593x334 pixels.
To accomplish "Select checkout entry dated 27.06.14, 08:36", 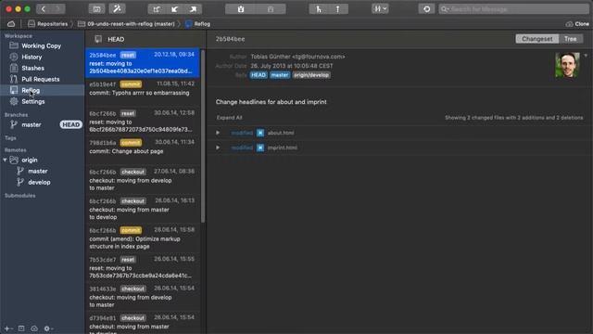I will (142, 179).
